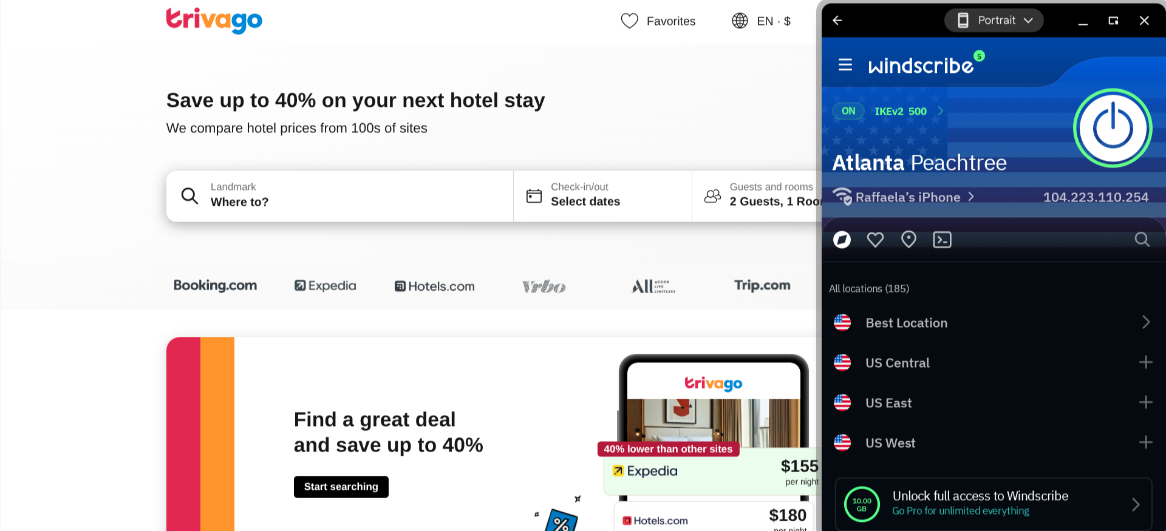
Task: Click the Where to? search field
Action: tap(339, 196)
